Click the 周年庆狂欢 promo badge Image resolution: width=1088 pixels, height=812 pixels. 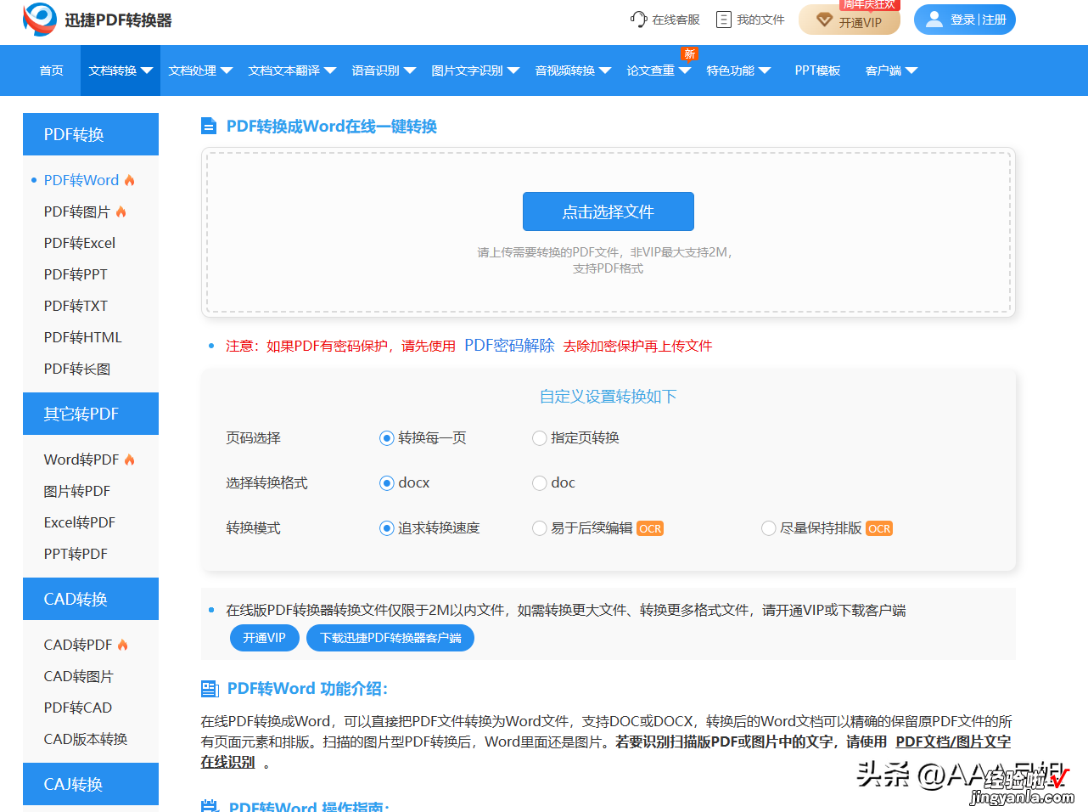[869, 5]
